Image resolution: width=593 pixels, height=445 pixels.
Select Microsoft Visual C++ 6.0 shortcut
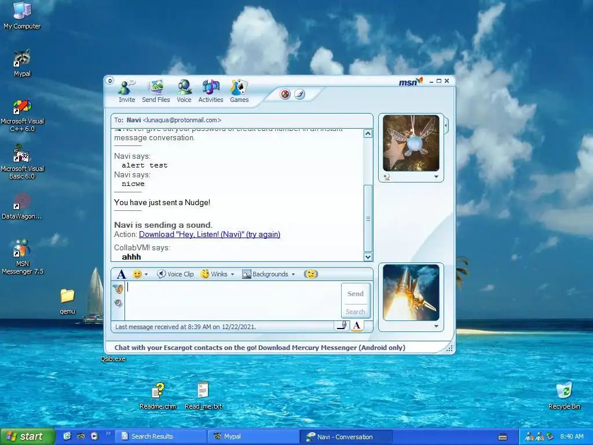pyautogui.click(x=22, y=115)
